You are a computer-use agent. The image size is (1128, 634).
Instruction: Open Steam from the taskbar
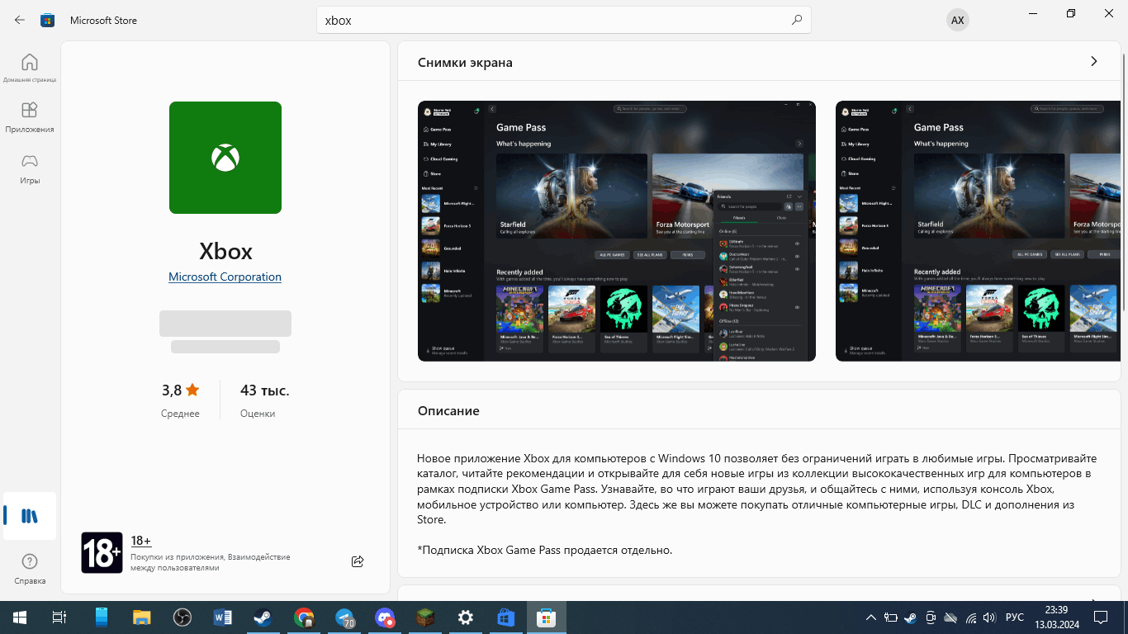pyautogui.click(x=263, y=617)
